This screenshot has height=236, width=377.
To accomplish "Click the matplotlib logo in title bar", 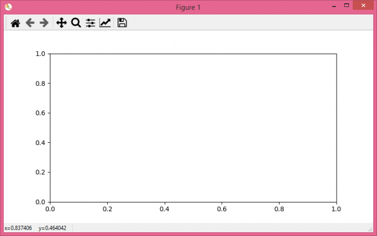I will pyautogui.click(x=9, y=7).
